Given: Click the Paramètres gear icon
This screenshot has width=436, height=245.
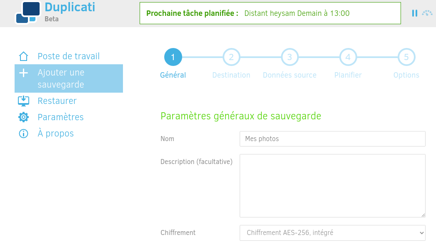Looking at the screenshot, I should point(24,117).
